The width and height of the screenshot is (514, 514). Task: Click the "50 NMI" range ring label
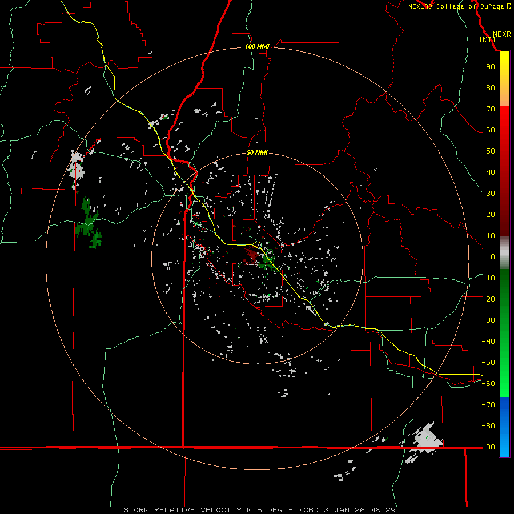coord(257,152)
